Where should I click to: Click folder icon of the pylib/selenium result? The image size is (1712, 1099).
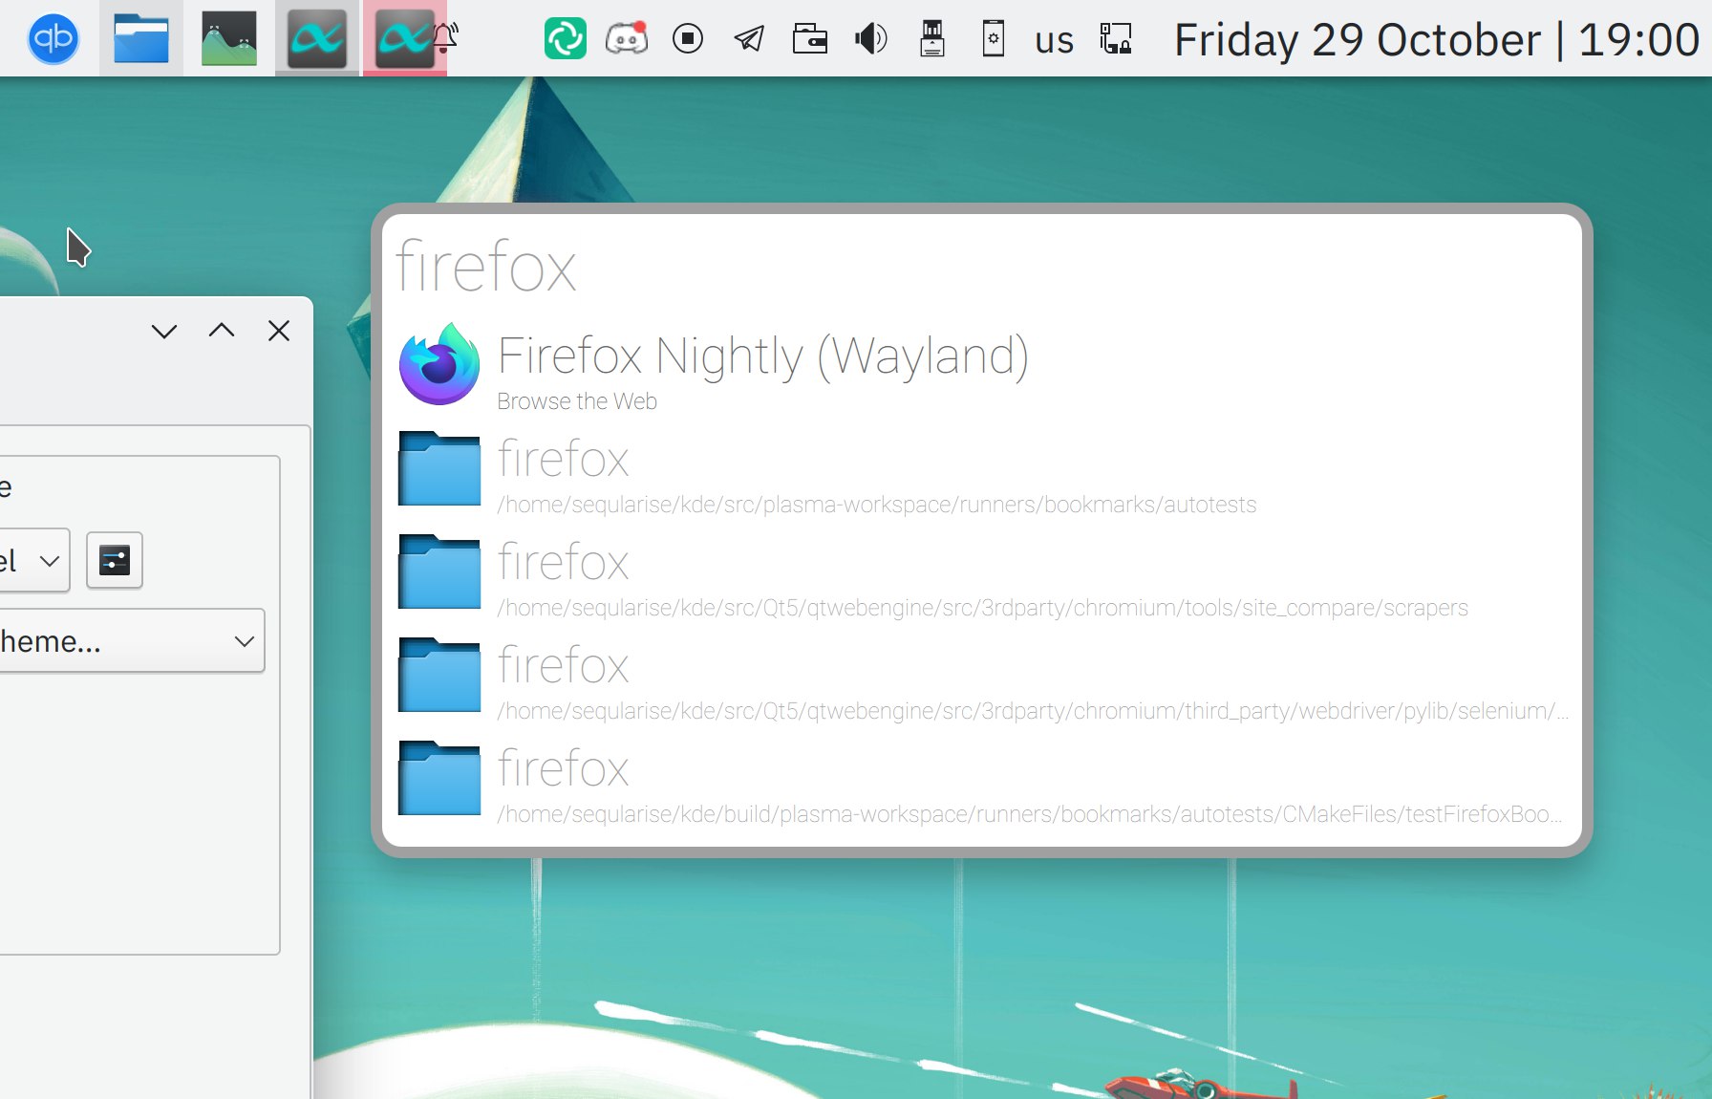coord(439,675)
